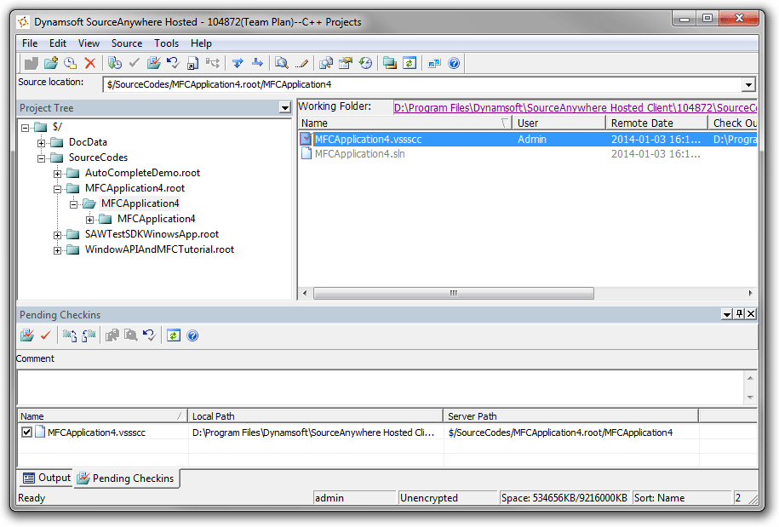779x527 pixels.
Task: Click the Show History clock icon in toolbar
Action: click(365, 63)
